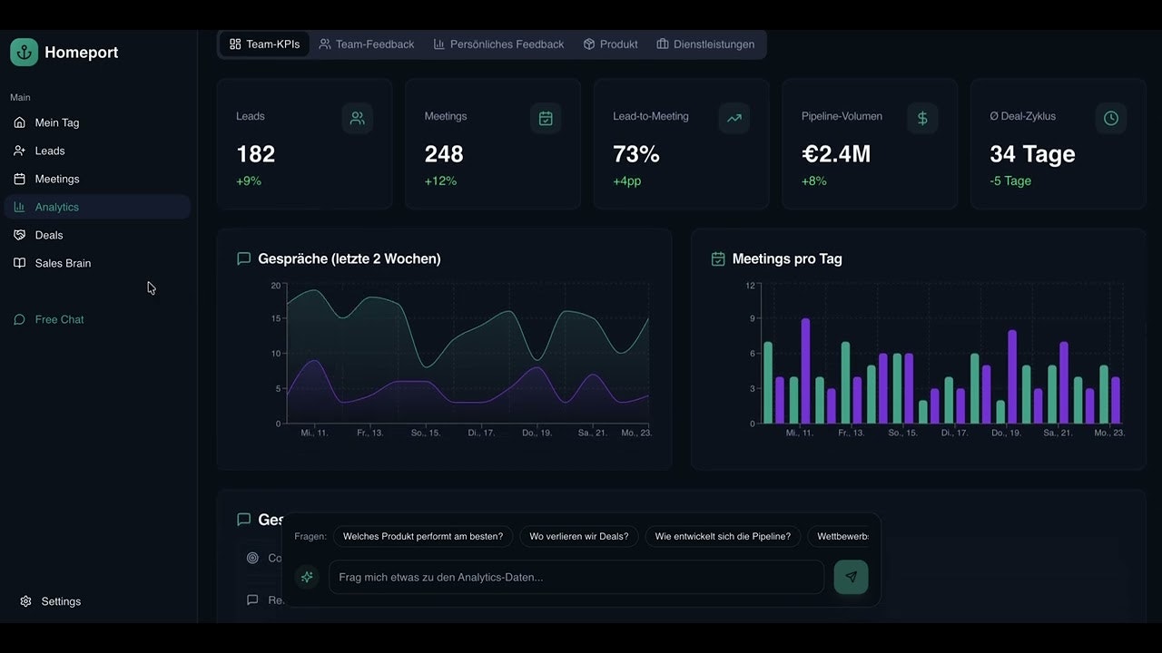The width and height of the screenshot is (1162, 653).
Task: Open Settings via the gear icon
Action: 25,601
